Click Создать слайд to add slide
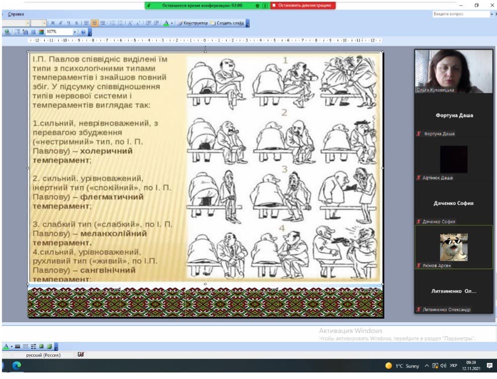 [227, 23]
